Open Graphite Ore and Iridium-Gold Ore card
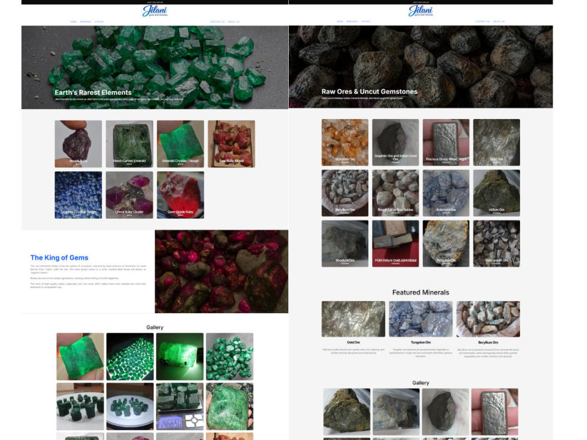 395,142
